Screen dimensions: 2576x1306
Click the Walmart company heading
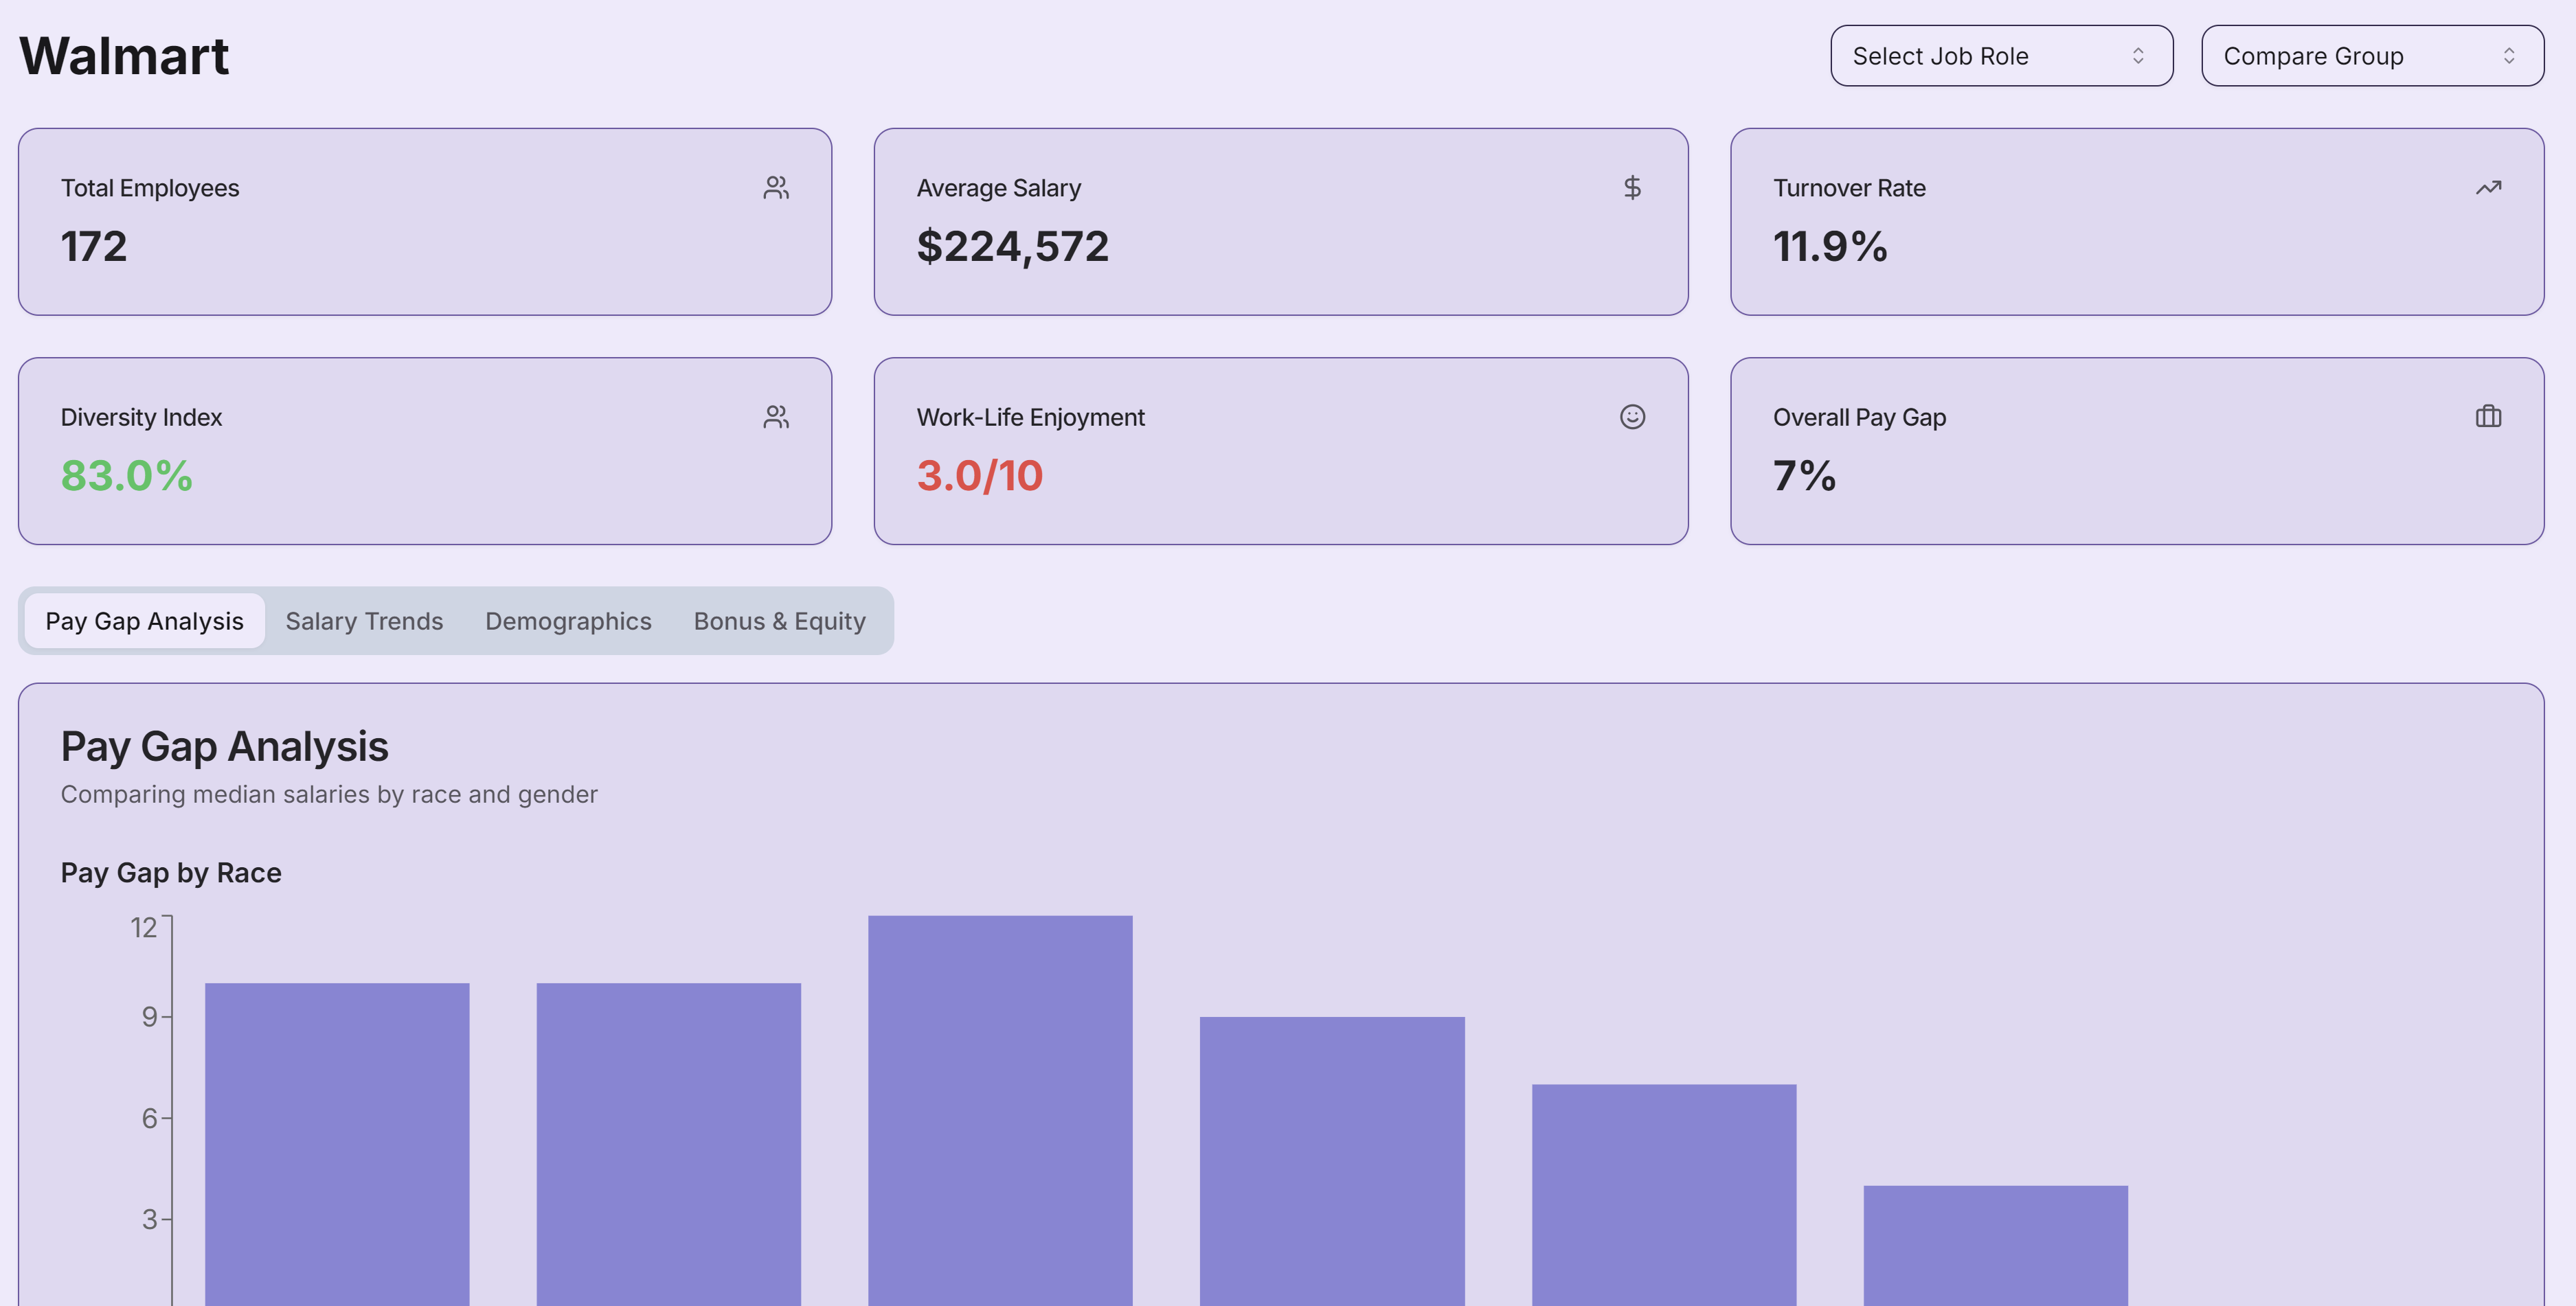point(124,56)
